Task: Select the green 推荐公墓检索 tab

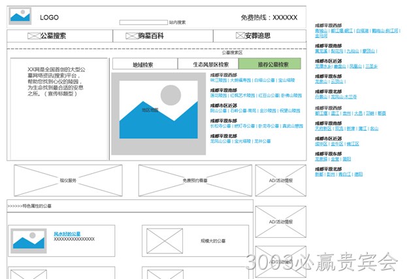Action: tap(270, 64)
